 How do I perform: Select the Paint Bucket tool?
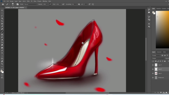(2, 42)
